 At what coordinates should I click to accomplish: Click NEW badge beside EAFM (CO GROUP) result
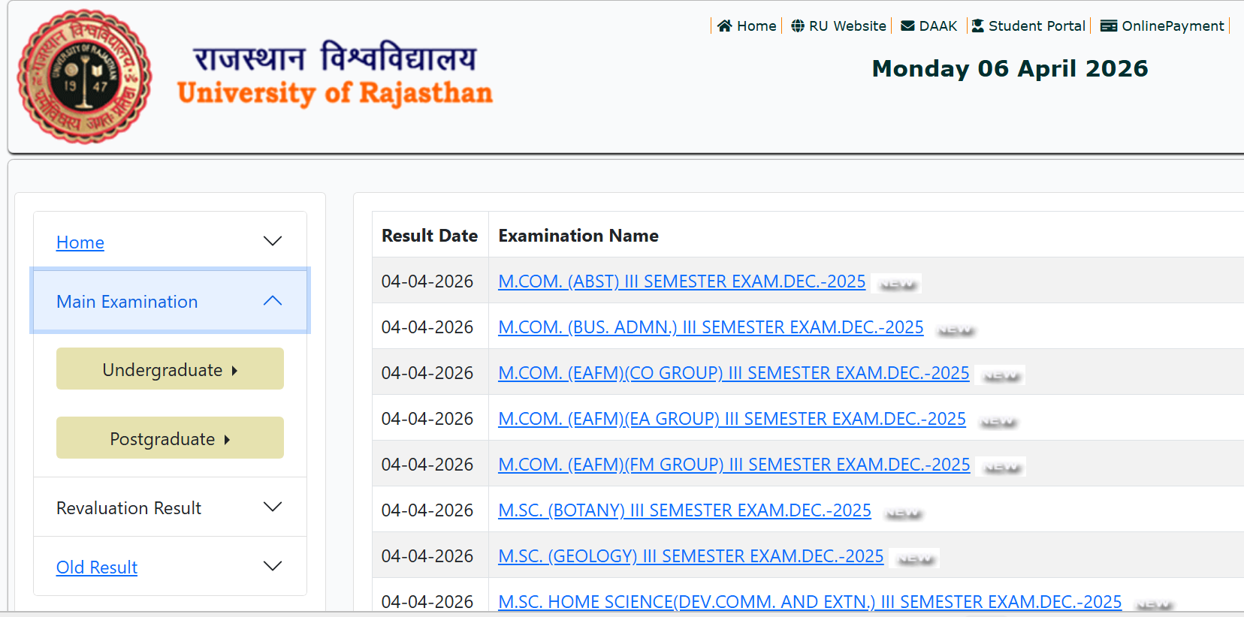coord(1001,375)
